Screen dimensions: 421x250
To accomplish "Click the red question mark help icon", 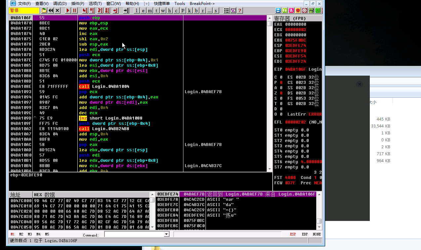I will (240, 11).
